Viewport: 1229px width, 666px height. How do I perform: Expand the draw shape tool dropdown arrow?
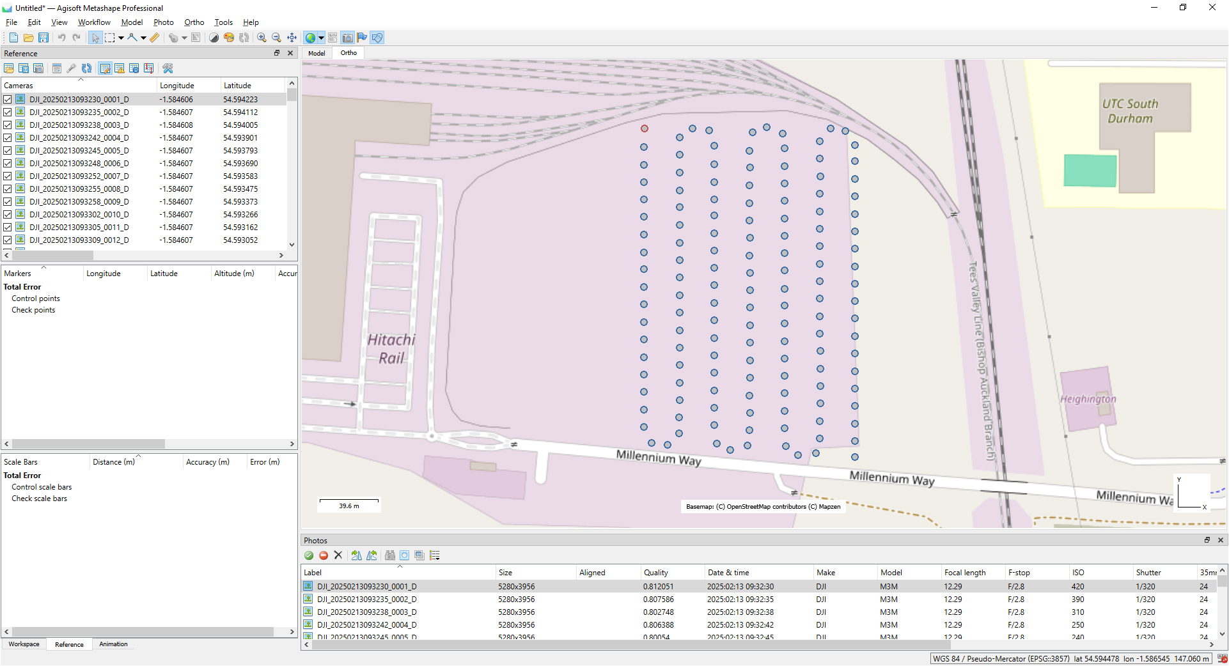tap(143, 38)
